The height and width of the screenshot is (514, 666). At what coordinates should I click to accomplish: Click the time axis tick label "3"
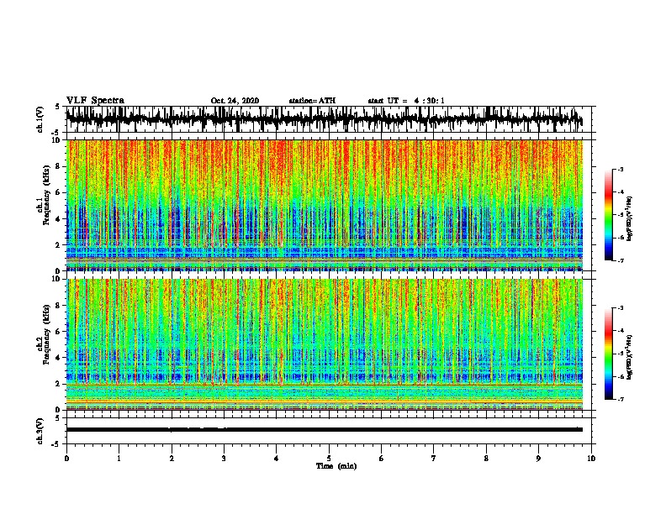coord(224,459)
